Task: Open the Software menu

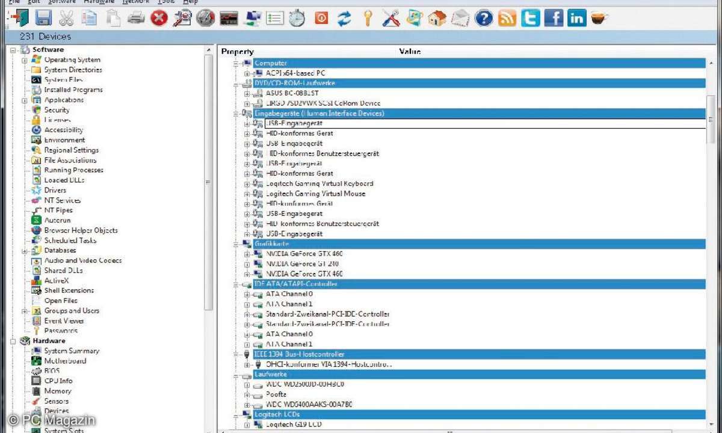Action: pos(61,2)
